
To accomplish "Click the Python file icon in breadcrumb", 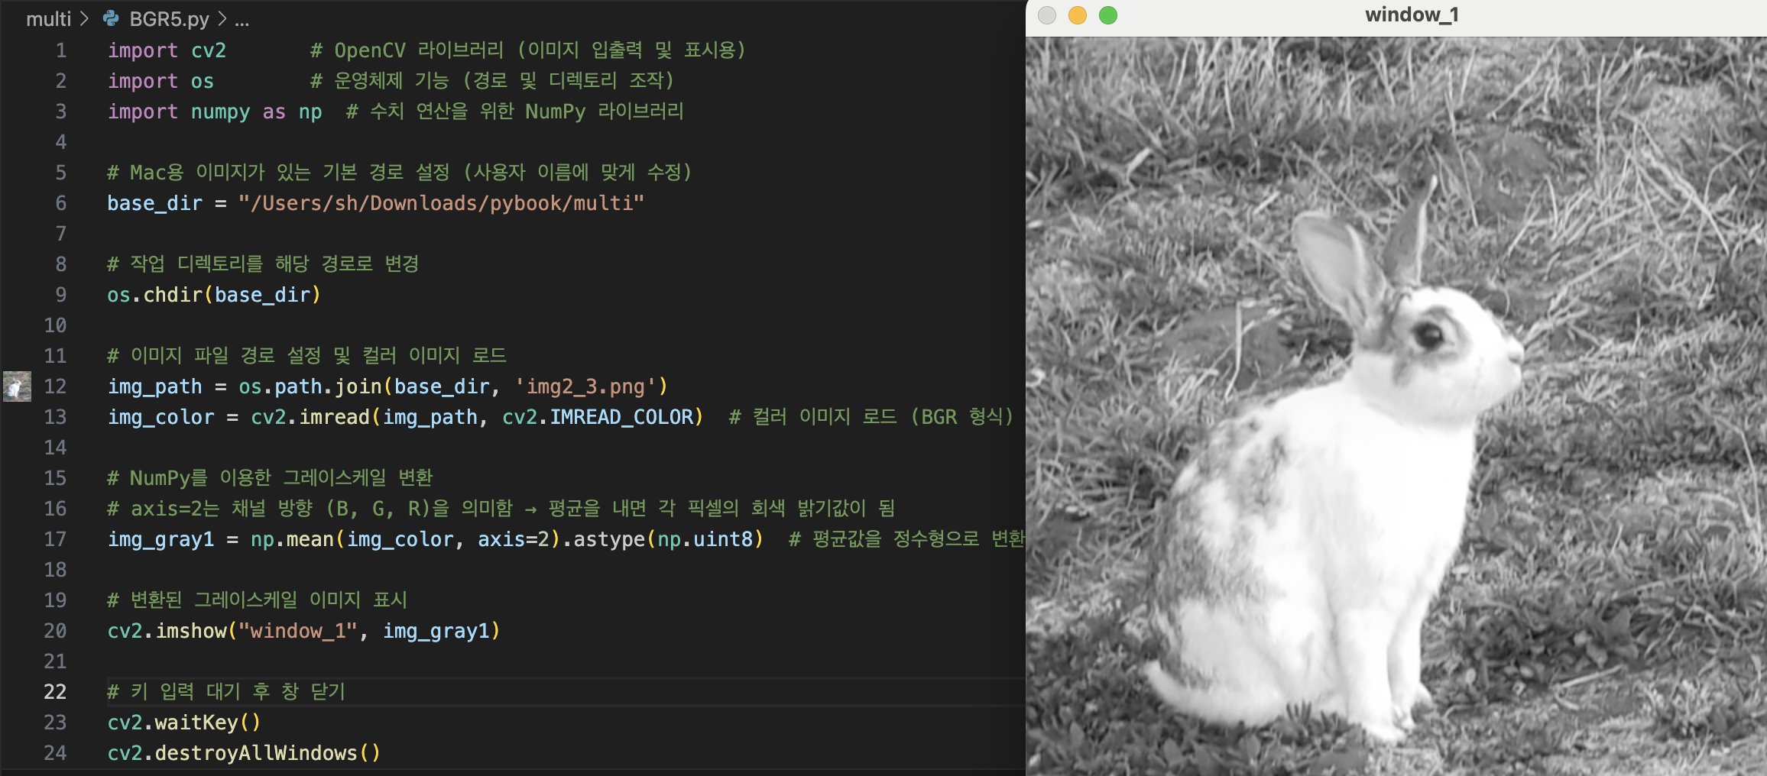I will click(x=111, y=18).
